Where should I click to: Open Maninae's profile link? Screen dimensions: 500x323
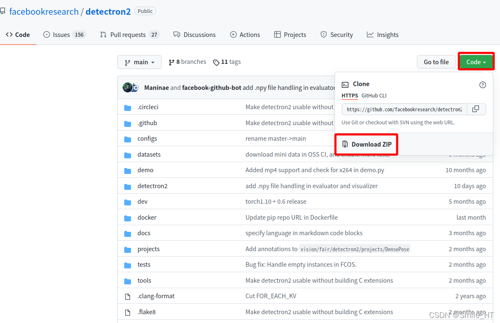point(156,87)
